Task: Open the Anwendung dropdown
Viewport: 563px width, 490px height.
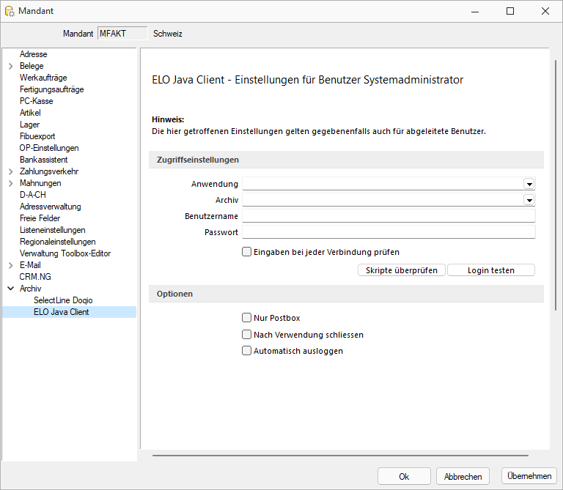Action: point(529,184)
